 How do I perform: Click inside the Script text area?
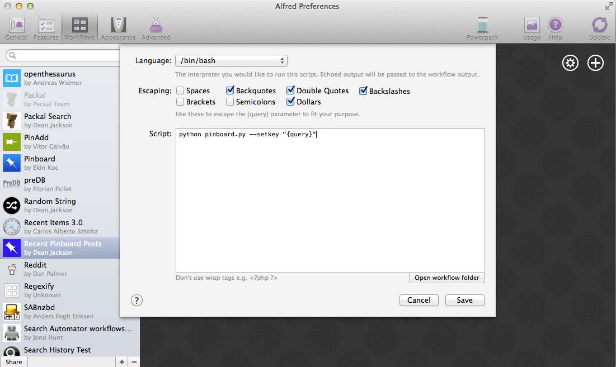tap(330, 200)
